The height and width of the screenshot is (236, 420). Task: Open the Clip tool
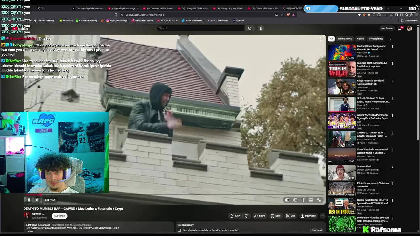pyautogui.click(x=290, y=216)
